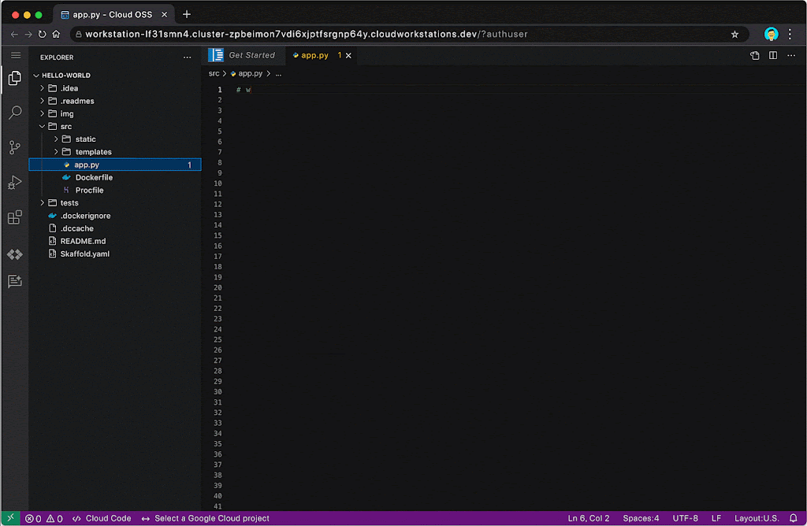Click the EXPLORER panel title

[x=57, y=57]
